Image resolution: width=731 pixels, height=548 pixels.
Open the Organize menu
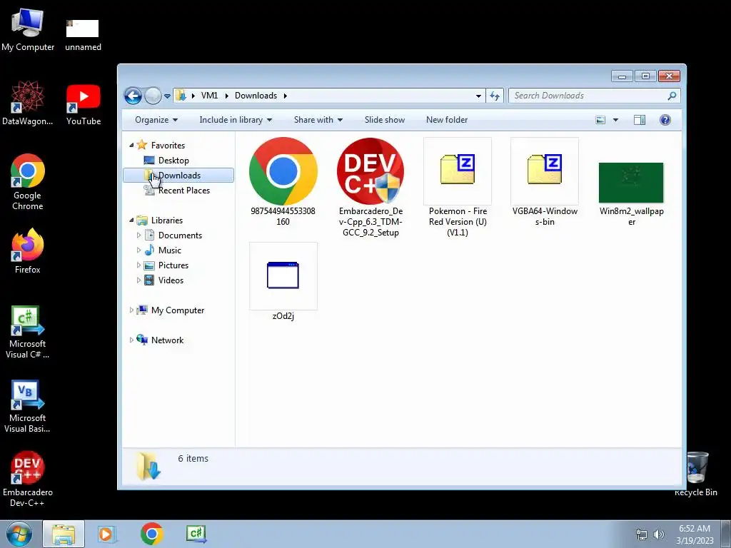pyautogui.click(x=156, y=120)
